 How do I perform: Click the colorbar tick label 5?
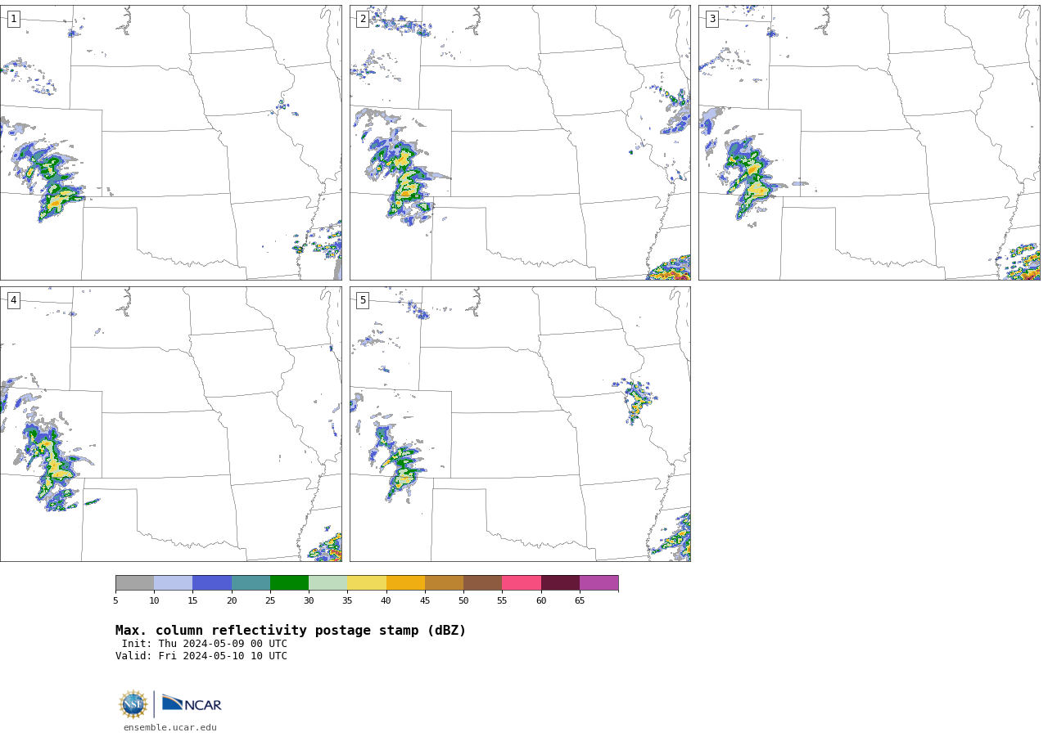[x=115, y=601]
